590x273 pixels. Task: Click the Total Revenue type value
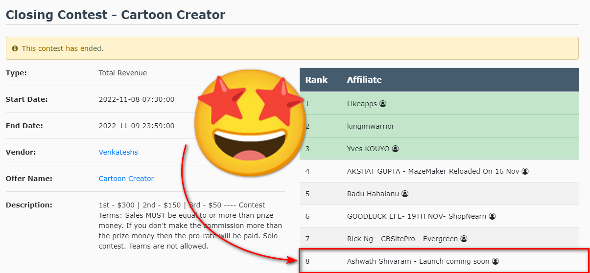pyautogui.click(x=123, y=73)
